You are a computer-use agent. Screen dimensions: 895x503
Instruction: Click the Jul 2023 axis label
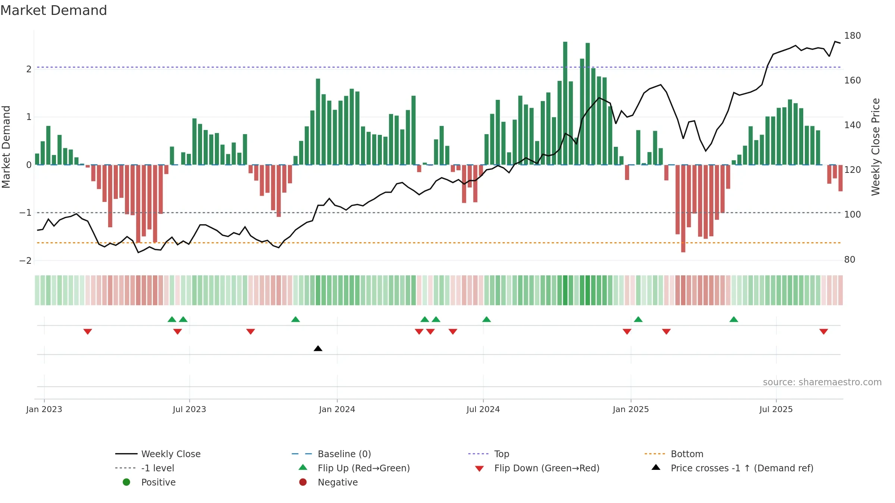189,409
